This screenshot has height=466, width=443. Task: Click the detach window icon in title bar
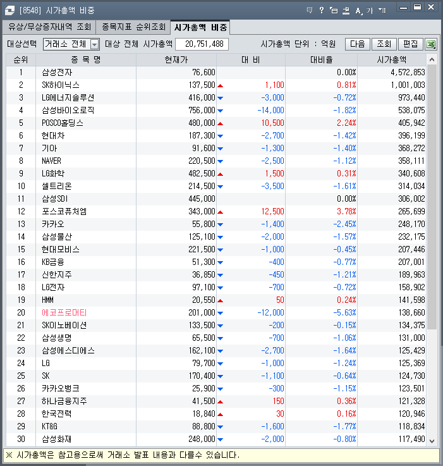[334, 11]
